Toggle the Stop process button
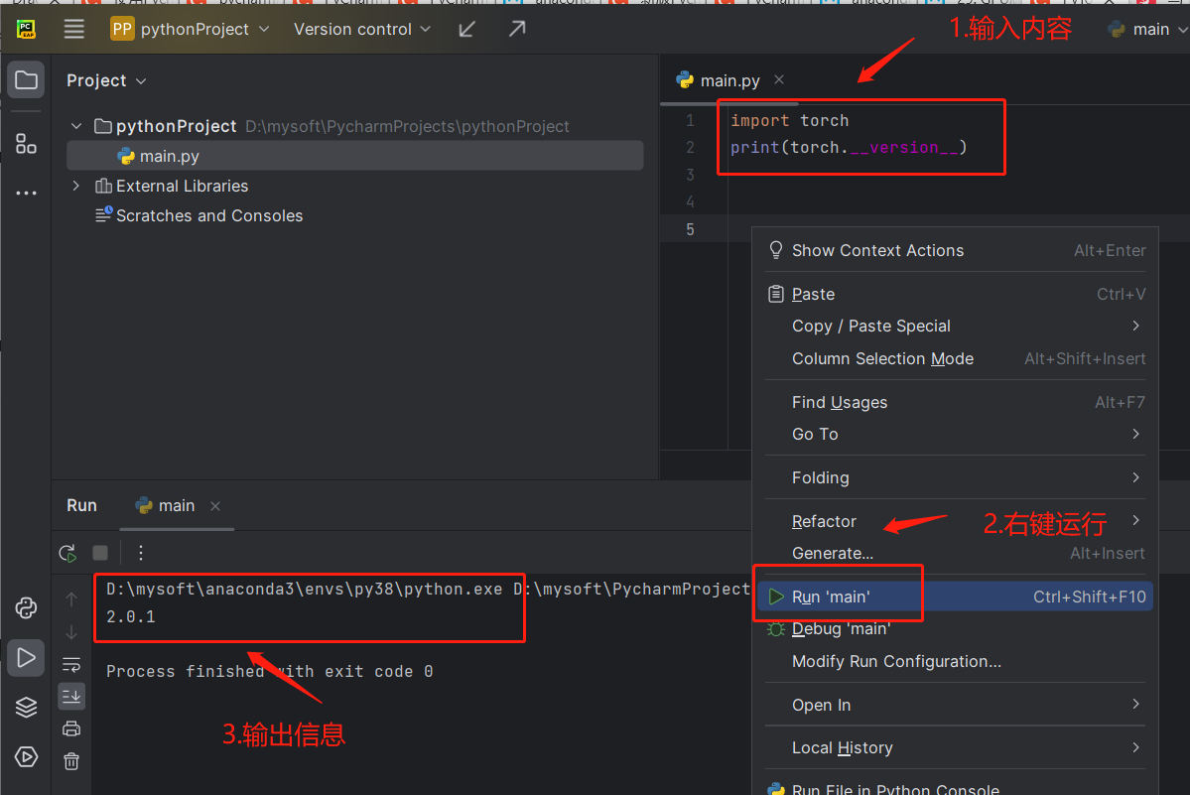Viewport: 1190px width, 795px height. (x=98, y=553)
